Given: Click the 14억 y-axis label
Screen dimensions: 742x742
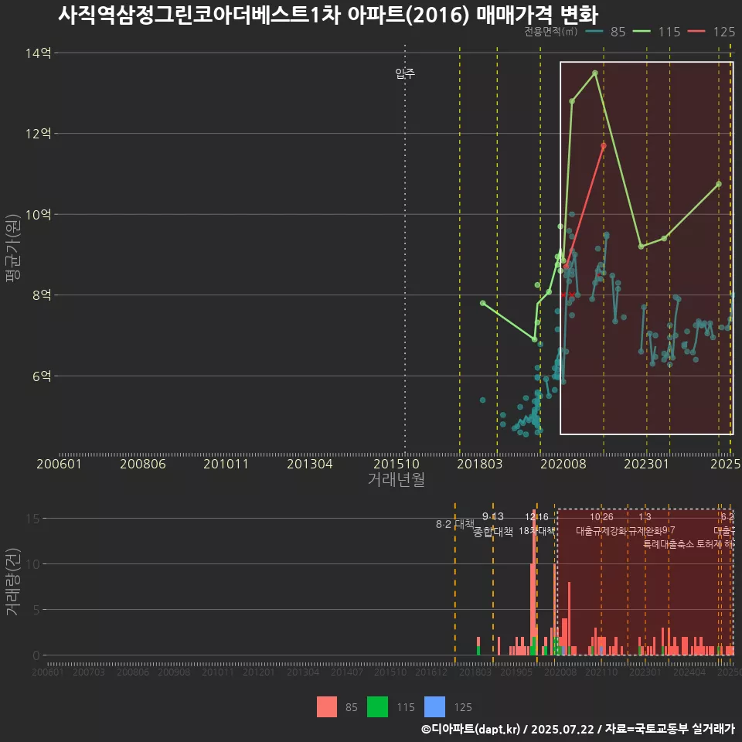Looking at the screenshot, I should 39,53.
